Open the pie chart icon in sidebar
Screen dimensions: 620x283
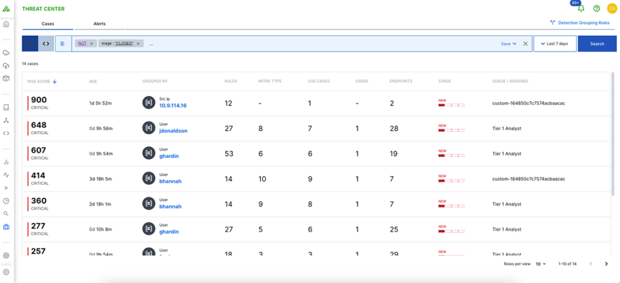[6, 201]
